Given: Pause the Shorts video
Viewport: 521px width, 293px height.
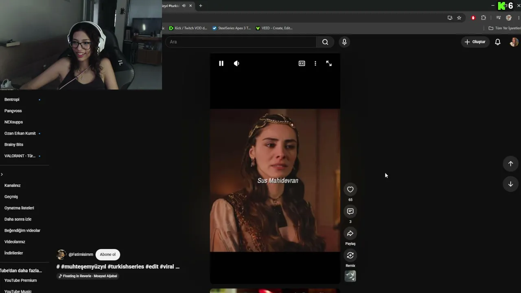Looking at the screenshot, I should (221, 63).
